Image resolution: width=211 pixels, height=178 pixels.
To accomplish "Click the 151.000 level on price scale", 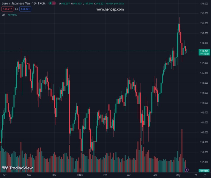I will pos(204,23).
